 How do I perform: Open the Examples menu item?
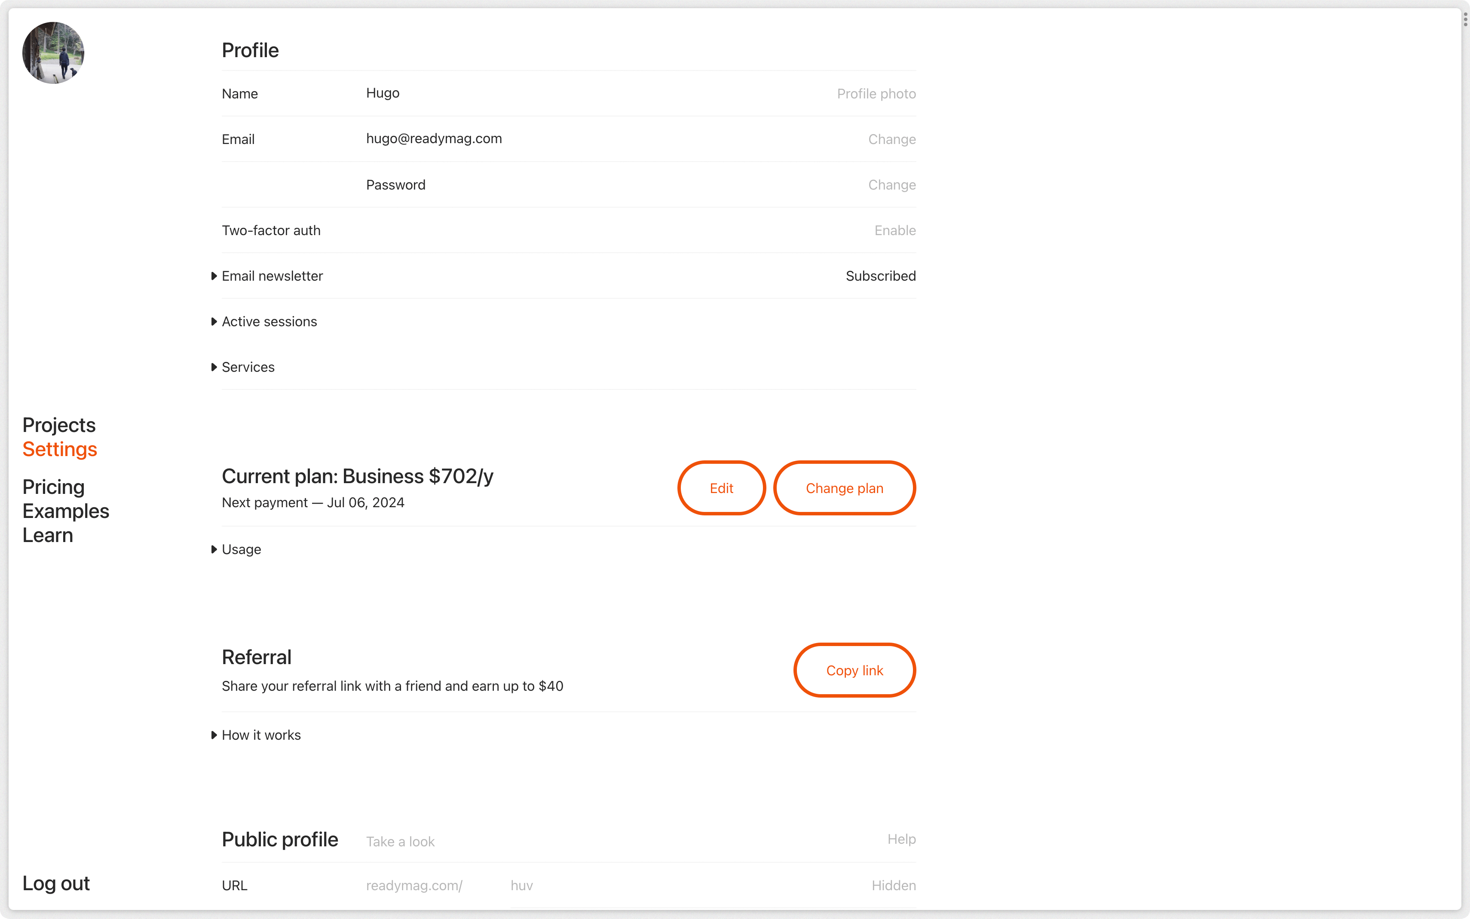[x=66, y=511]
